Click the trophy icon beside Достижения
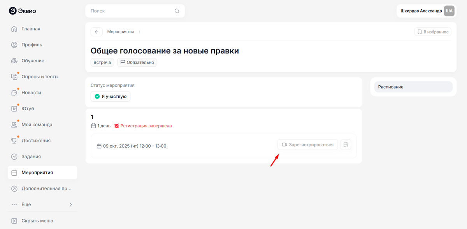This screenshot has height=229, width=467. click(14, 141)
